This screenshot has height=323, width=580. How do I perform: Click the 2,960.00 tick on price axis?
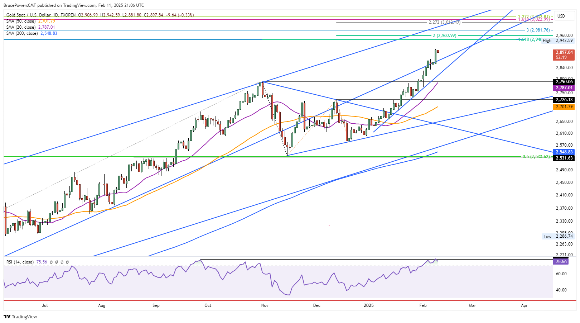pos(564,35)
